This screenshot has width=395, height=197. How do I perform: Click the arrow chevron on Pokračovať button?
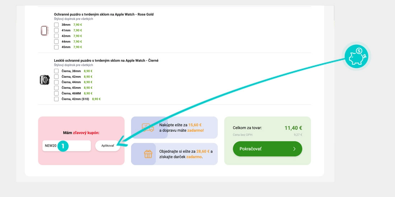[294, 149]
